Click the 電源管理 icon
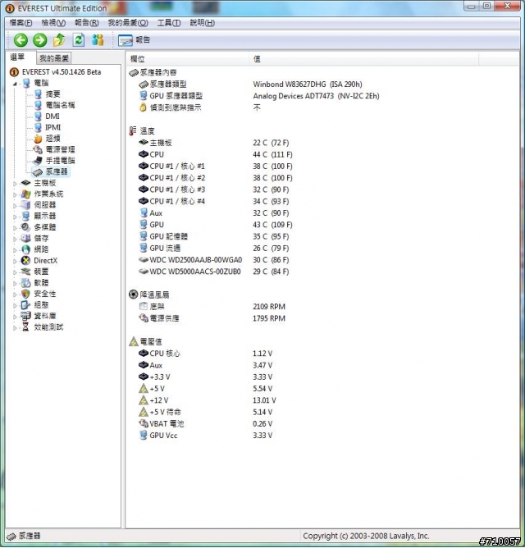The height and width of the screenshot is (548, 525). [38, 149]
